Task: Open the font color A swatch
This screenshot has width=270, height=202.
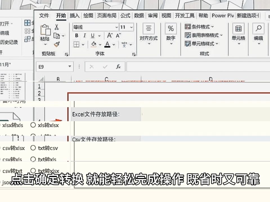Action: click(108, 44)
